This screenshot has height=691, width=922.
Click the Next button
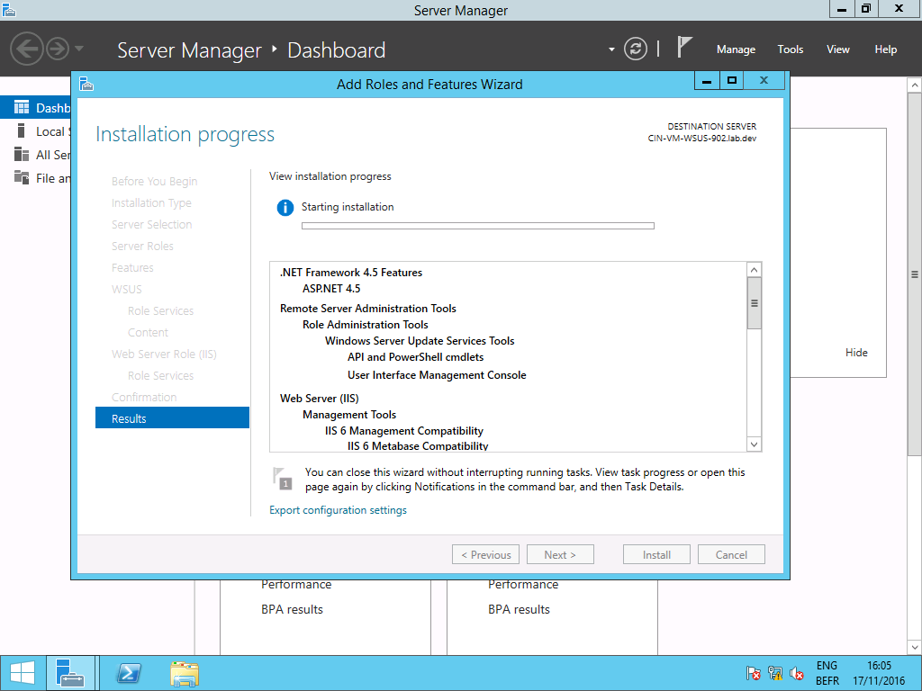560,554
